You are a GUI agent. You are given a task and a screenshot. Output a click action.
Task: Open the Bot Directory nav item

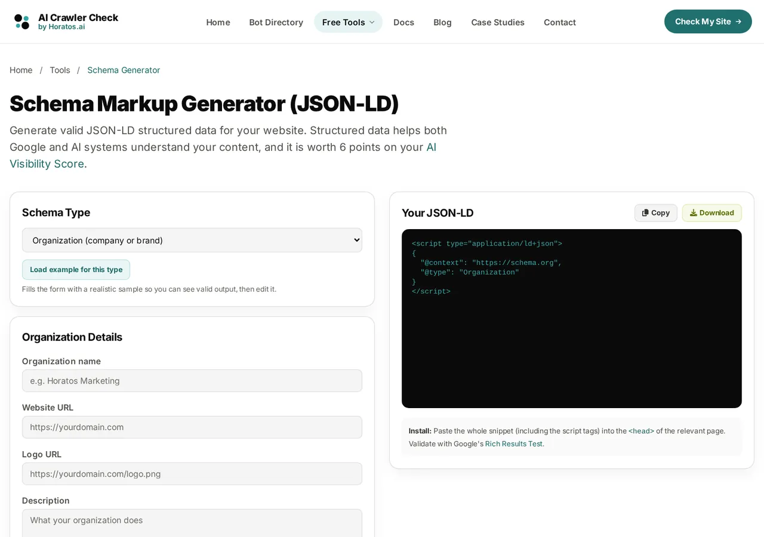click(276, 22)
